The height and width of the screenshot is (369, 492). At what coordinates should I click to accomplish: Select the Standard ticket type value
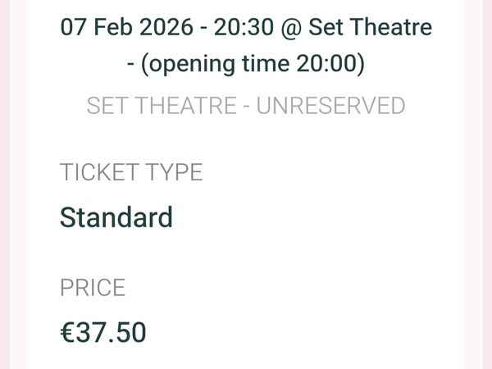click(116, 217)
